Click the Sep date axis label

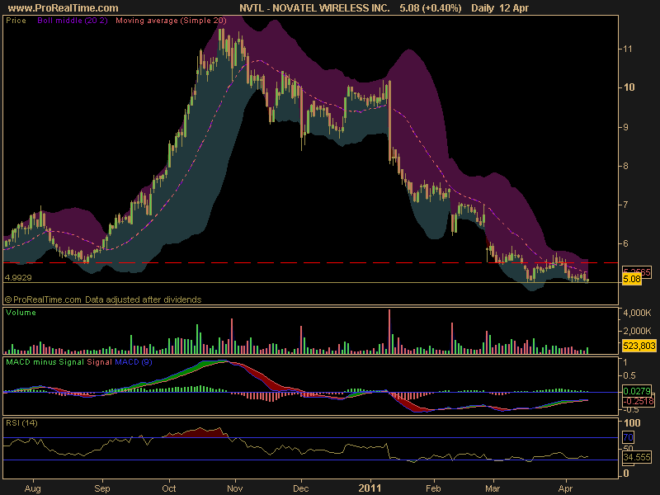coord(101,488)
